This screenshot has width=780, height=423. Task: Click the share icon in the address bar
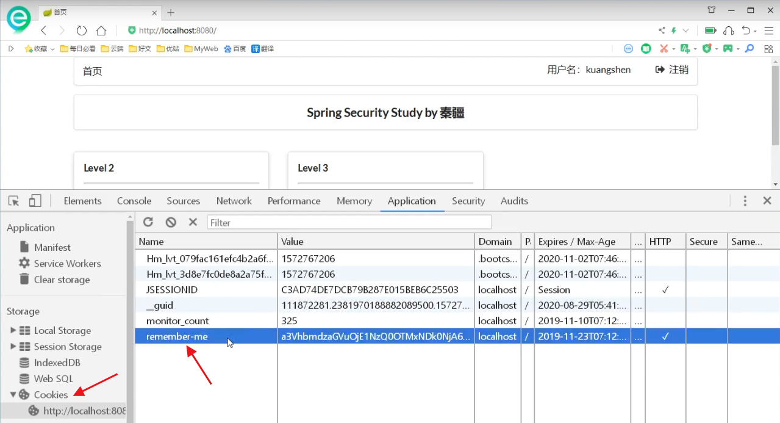pyautogui.click(x=662, y=31)
